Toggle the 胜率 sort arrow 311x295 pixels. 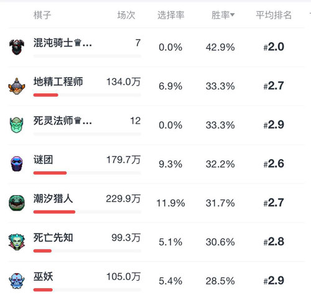233,15
